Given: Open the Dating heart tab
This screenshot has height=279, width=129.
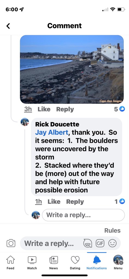Looking at the screenshot, I should point(75,263).
